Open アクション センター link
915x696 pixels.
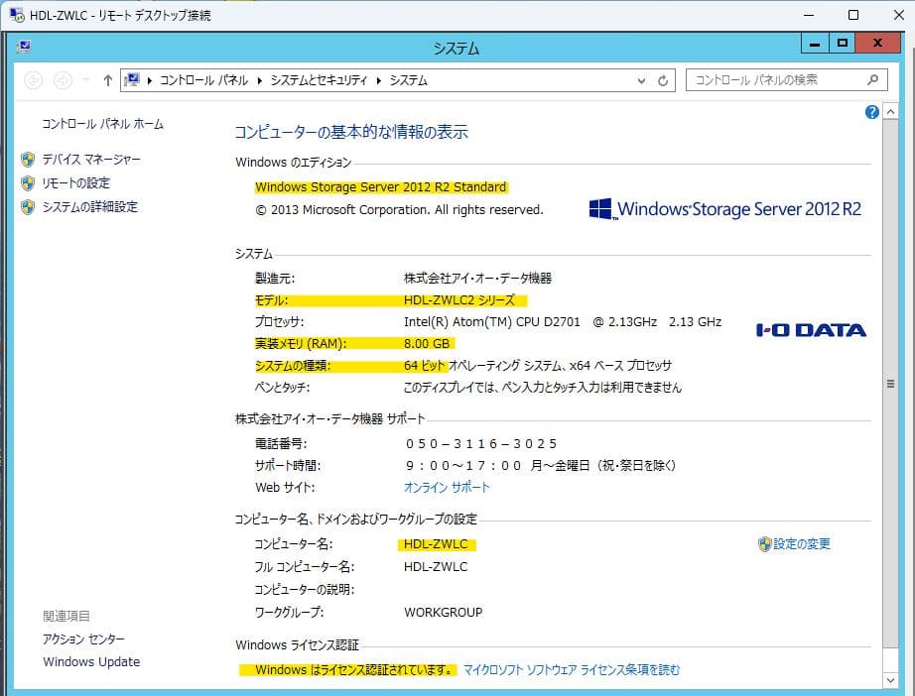[x=83, y=638]
